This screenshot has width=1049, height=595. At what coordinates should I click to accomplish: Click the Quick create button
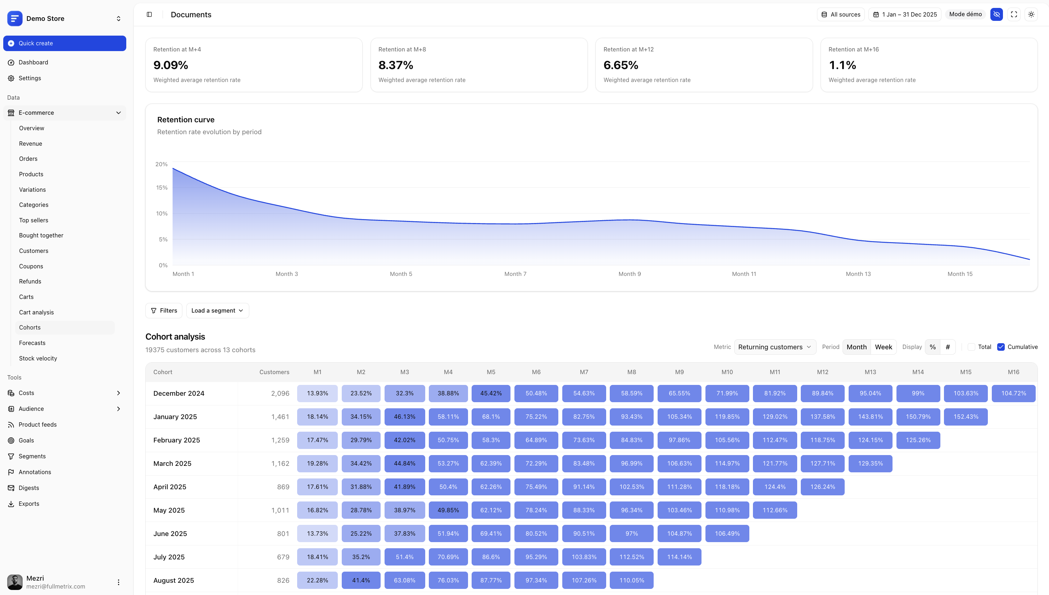pyautogui.click(x=64, y=43)
